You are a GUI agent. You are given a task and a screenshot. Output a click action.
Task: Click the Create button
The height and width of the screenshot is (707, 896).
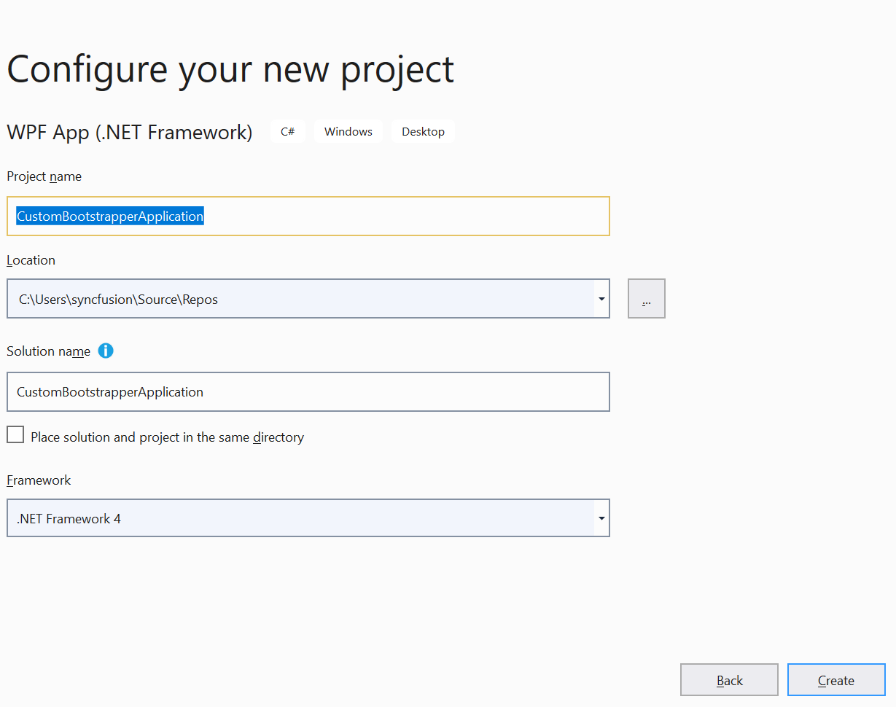click(835, 680)
